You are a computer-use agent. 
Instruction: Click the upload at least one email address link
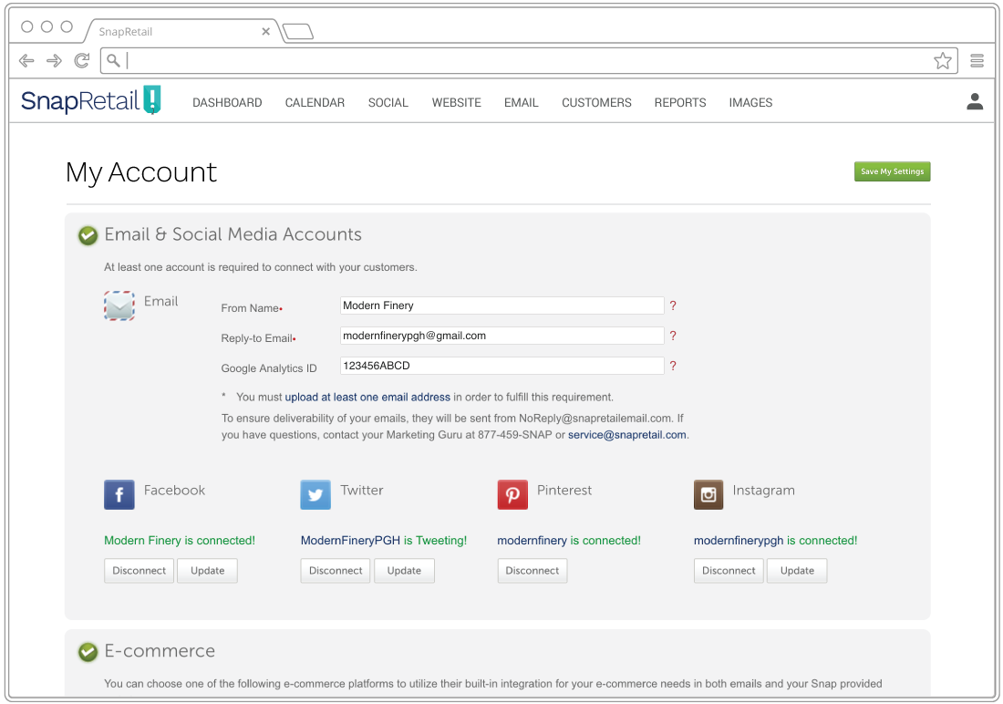click(x=367, y=398)
